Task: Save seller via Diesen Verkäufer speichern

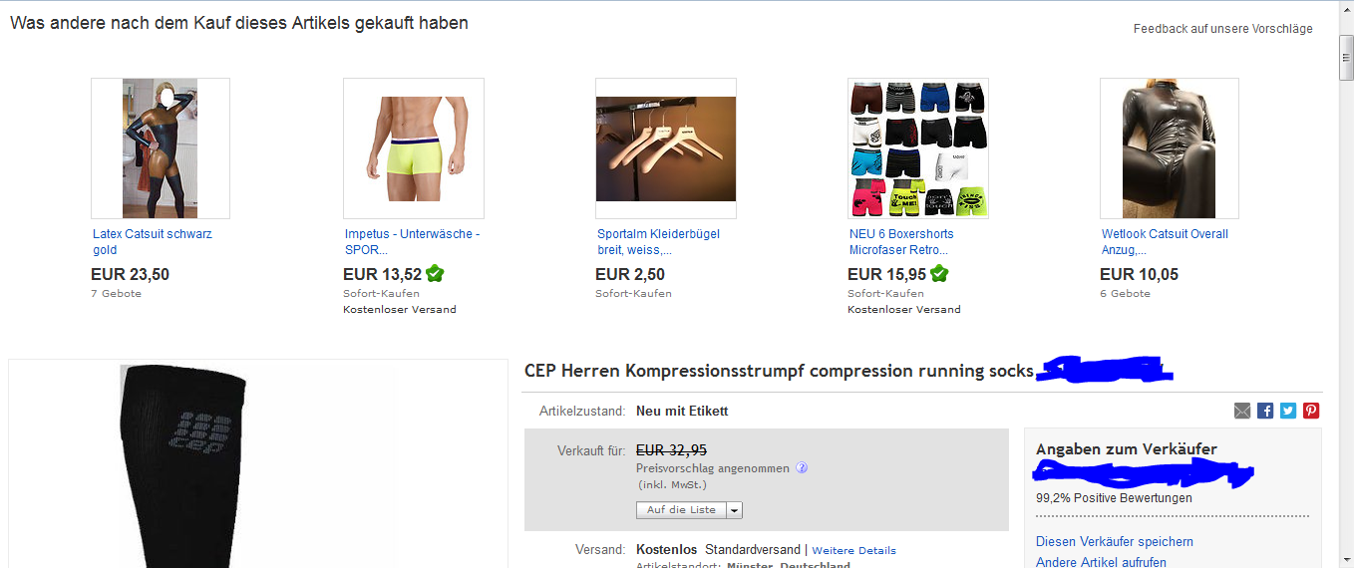Action: click(x=1115, y=542)
